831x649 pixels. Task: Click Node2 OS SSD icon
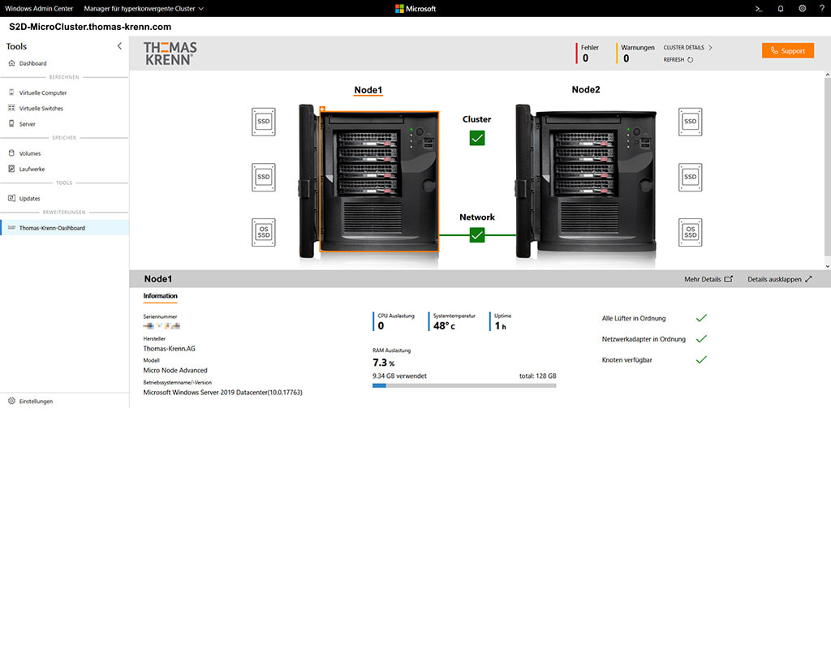(x=690, y=233)
